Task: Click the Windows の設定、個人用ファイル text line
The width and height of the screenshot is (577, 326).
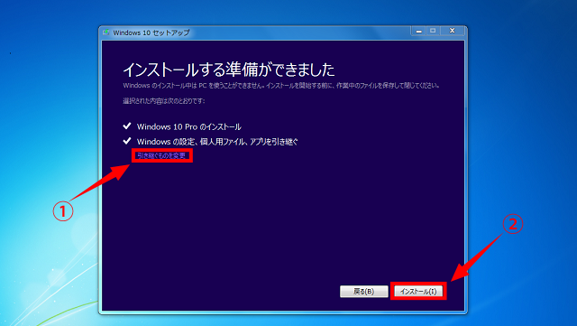Action: [x=217, y=141]
